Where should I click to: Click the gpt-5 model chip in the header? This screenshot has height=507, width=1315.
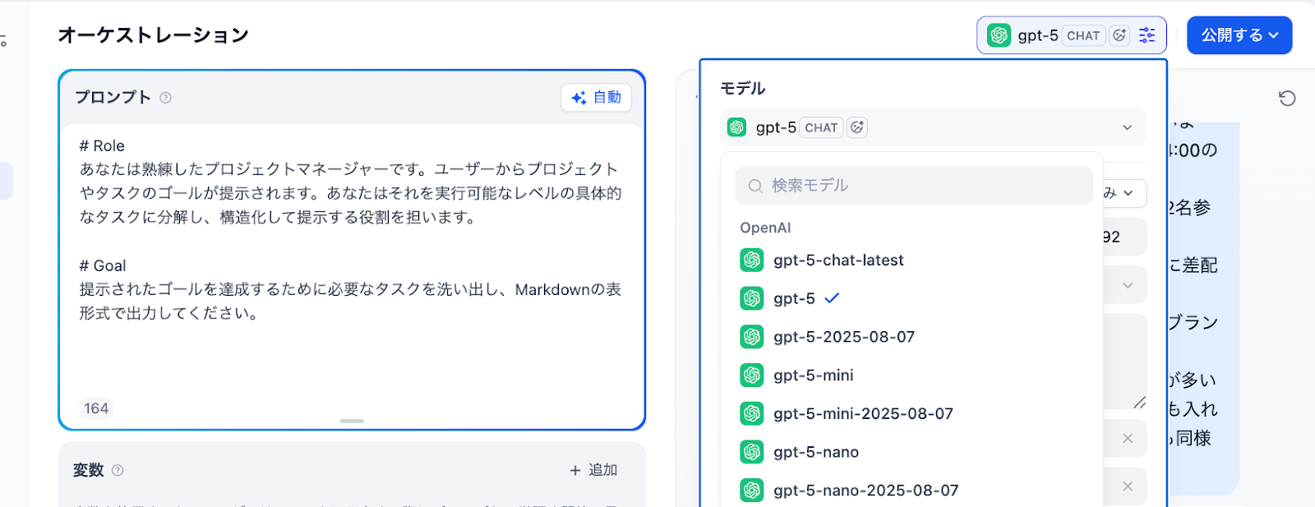[1072, 35]
